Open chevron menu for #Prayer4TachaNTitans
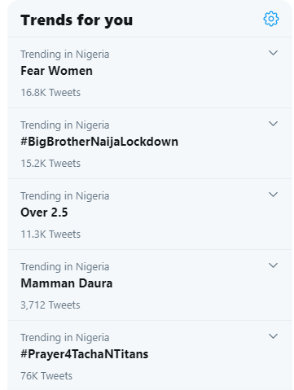The width and height of the screenshot is (294, 390). point(273,336)
